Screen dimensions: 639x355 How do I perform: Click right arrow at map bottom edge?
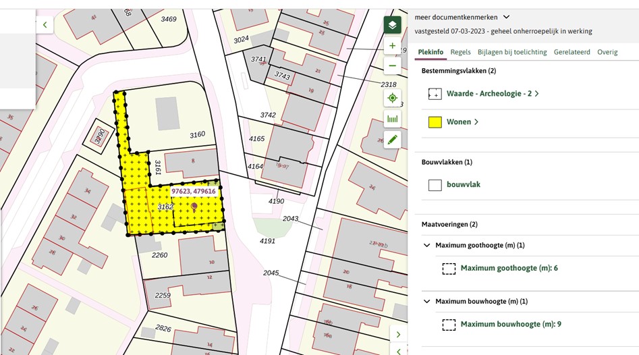click(x=398, y=335)
